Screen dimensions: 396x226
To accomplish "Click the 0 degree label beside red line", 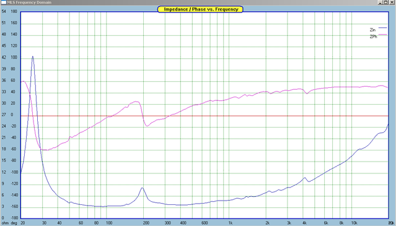I will (x=12, y=115).
